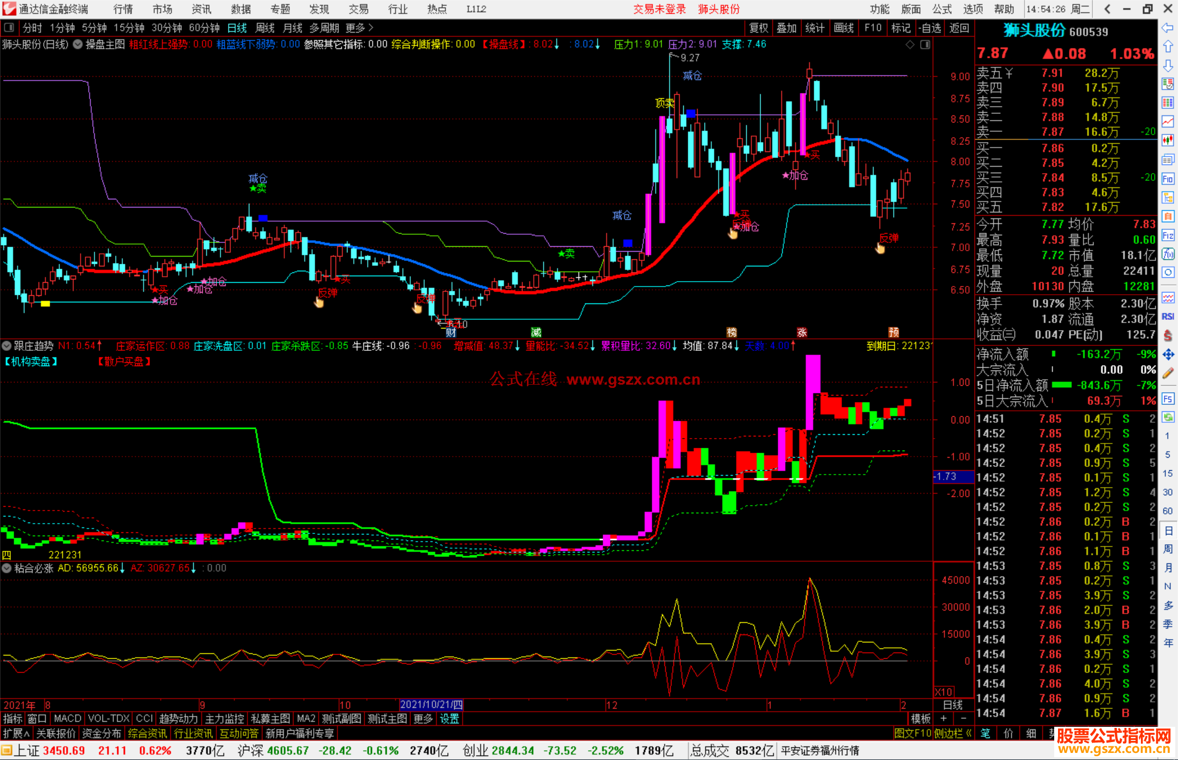The image size is (1178, 760).
Task: Toggle the 操盘主图 indicator round button
Action: click(x=78, y=45)
